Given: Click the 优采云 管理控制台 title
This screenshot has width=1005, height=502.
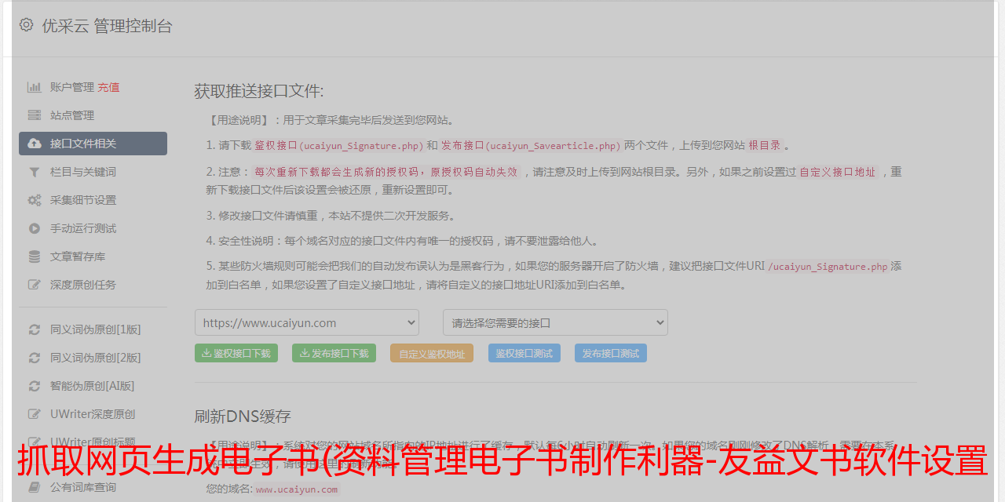Looking at the screenshot, I should pos(107,26).
